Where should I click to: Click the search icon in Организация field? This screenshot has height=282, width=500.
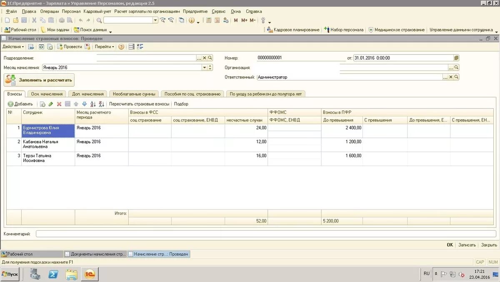[x=456, y=67]
